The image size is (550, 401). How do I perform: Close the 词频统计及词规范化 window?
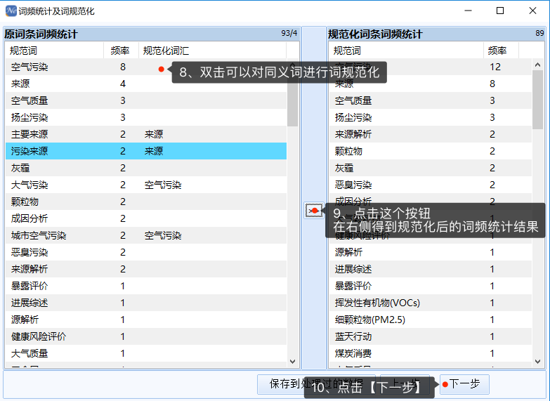coord(532,11)
